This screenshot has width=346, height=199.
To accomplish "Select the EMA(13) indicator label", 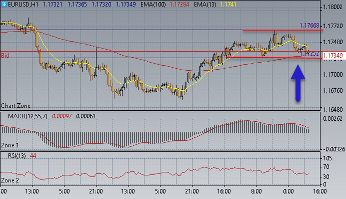I will 205,4.
